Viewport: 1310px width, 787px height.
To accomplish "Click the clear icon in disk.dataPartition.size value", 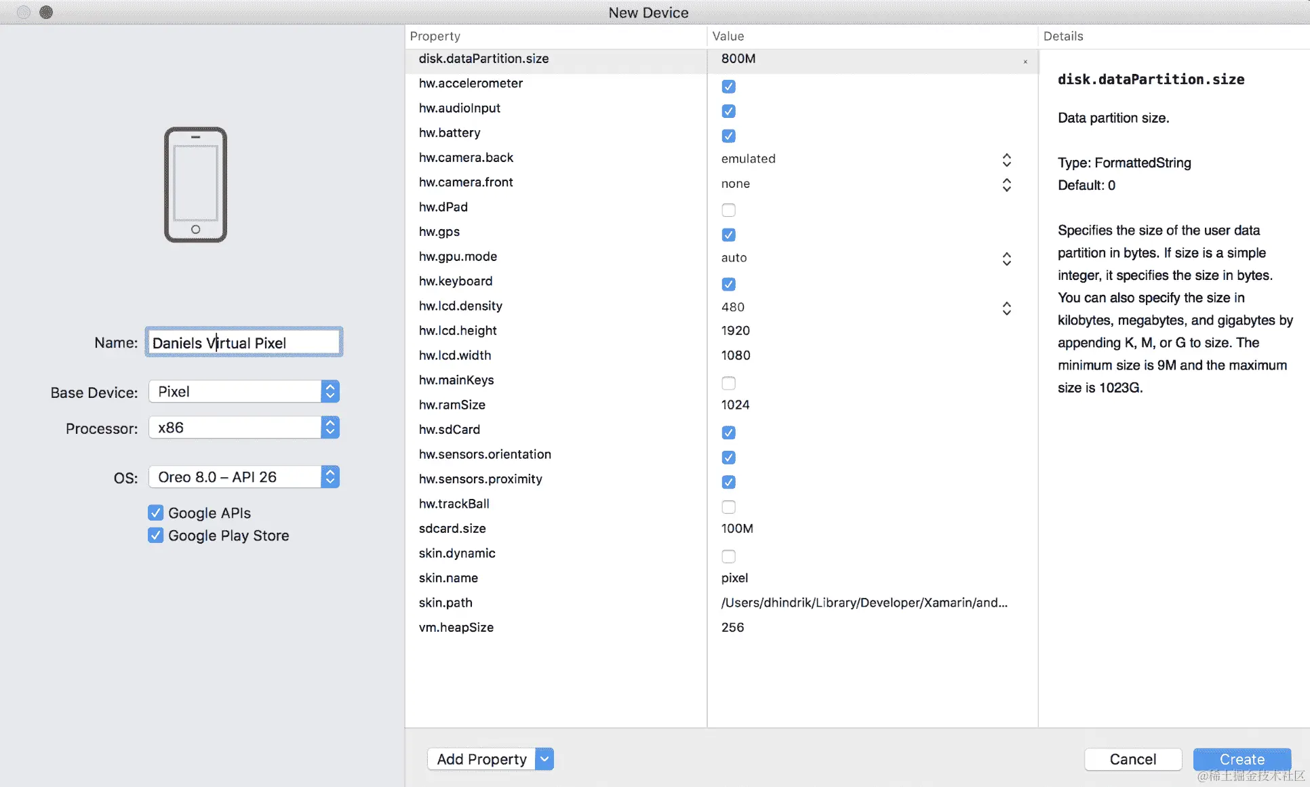I will point(1025,62).
